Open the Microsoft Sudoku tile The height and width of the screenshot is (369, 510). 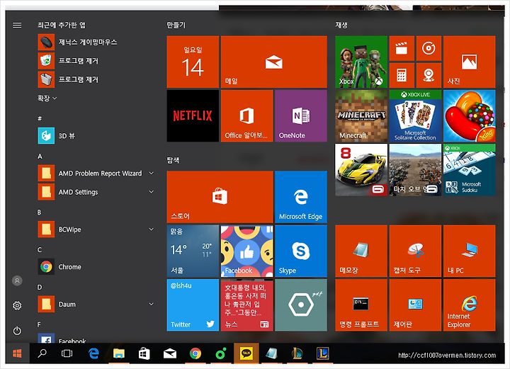tap(470, 170)
